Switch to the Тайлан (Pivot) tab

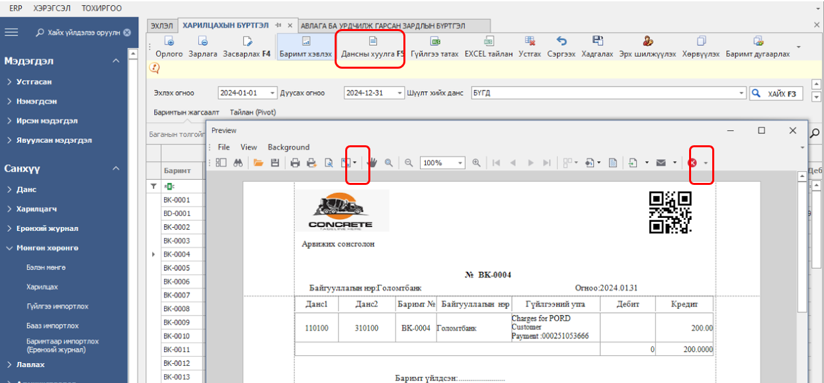(x=253, y=113)
